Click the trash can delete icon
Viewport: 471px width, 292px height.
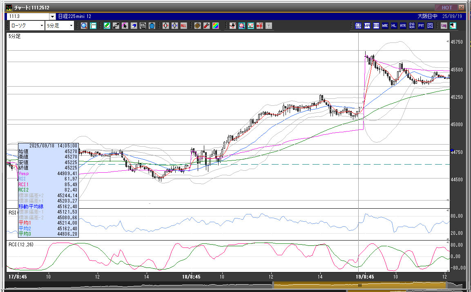tap(152, 25)
